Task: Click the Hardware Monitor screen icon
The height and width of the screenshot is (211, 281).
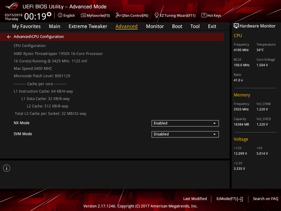Action: (x=236, y=26)
